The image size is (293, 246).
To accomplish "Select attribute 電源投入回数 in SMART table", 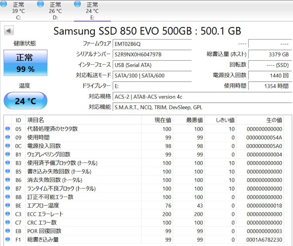I will point(44,146).
